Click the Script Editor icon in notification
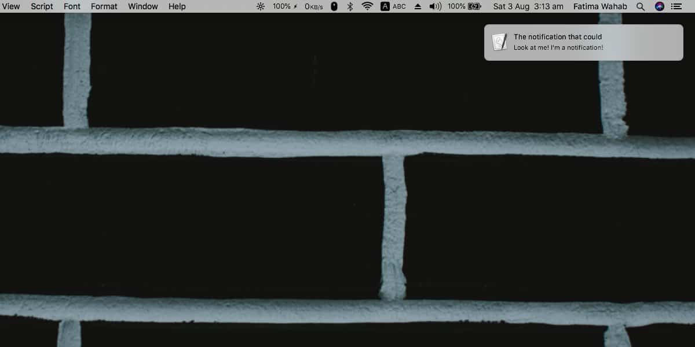Image resolution: width=695 pixels, height=347 pixels. point(499,42)
